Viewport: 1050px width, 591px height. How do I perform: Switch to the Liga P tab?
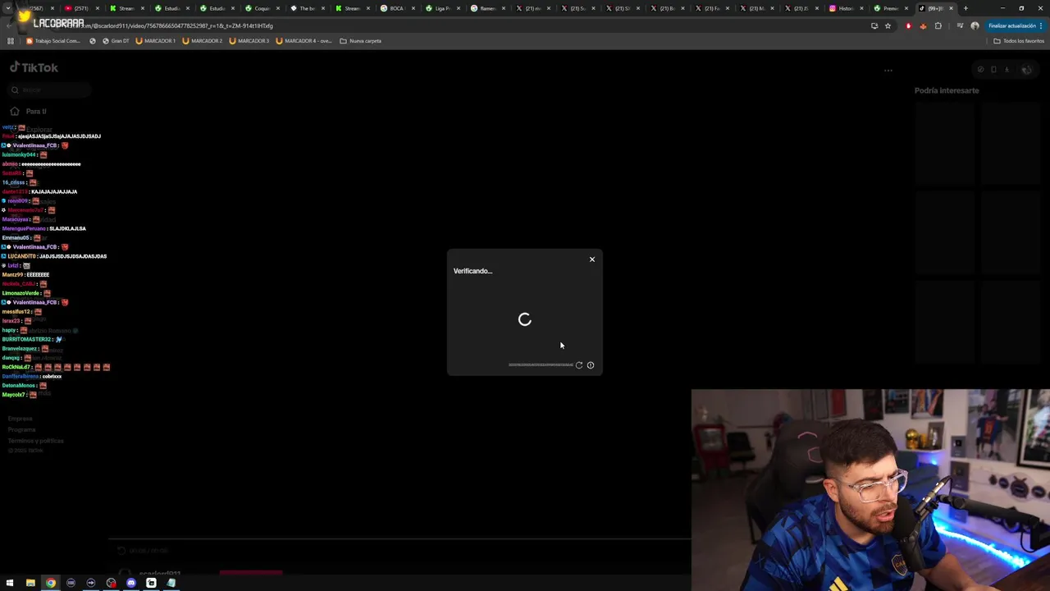point(443,8)
